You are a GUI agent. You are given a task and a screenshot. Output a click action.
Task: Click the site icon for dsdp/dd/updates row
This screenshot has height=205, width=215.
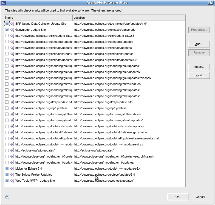click(x=12, y=48)
